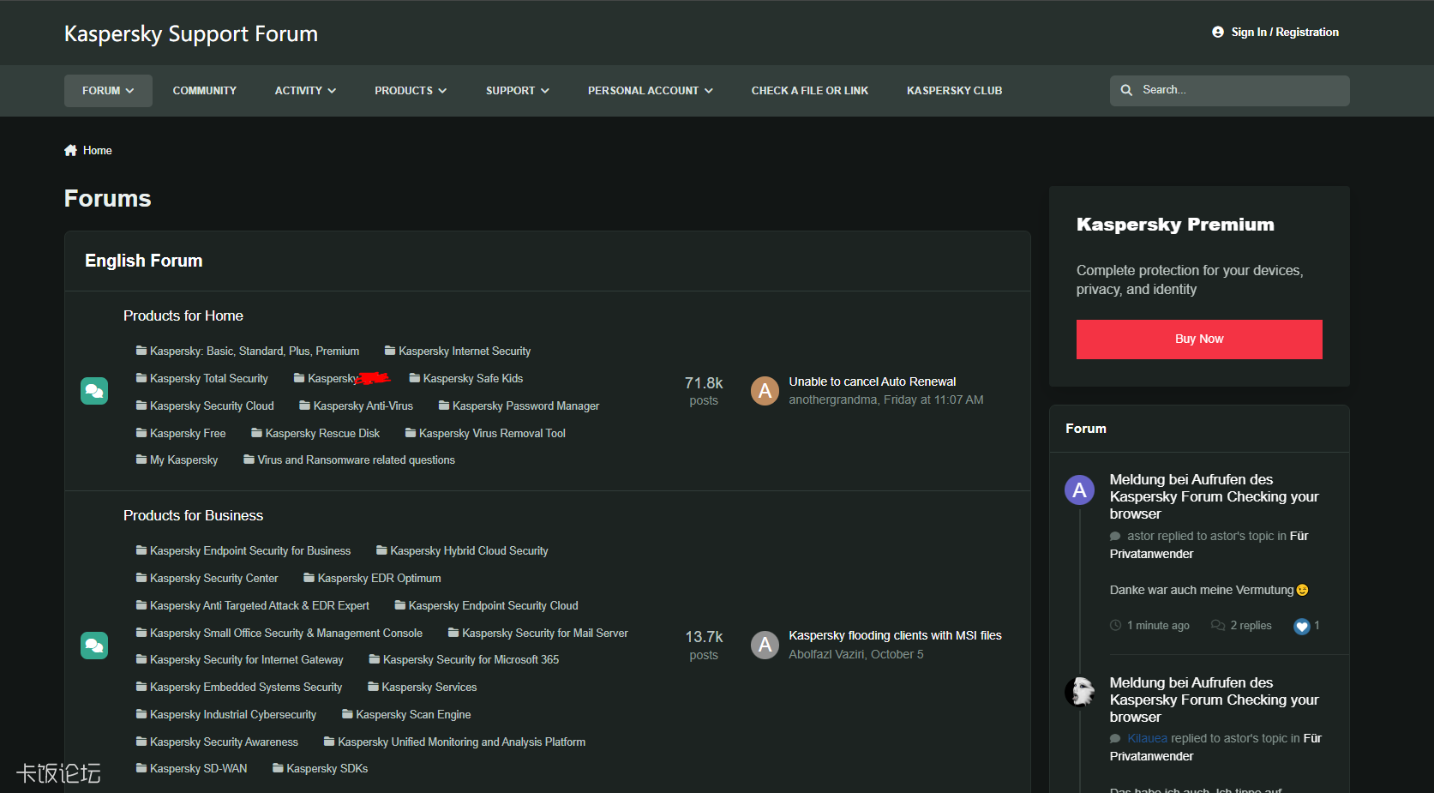Open Kaspersky Security for Microsoft 365

[471, 659]
